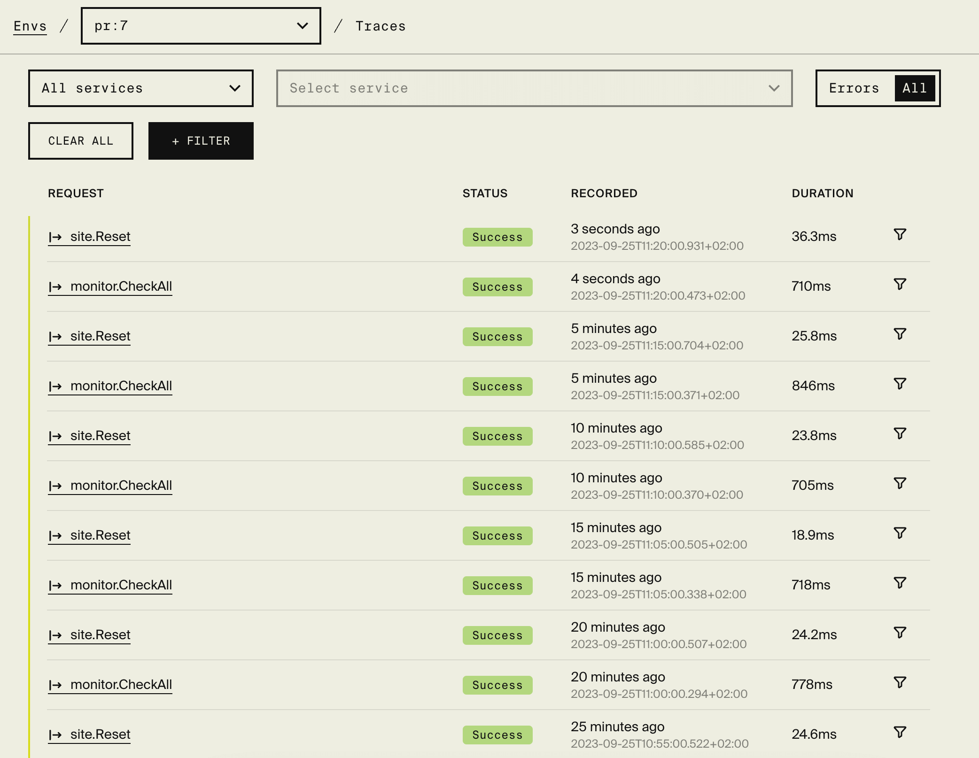Click the 710ms duration value

pos(811,286)
